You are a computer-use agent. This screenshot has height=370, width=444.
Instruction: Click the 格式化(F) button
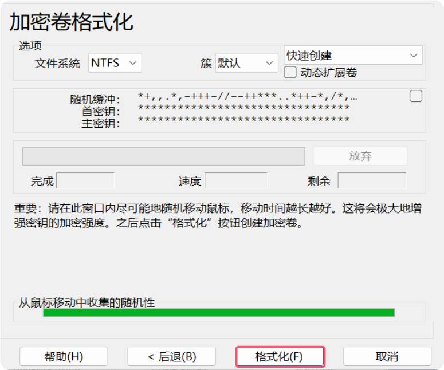pyautogui.click(x=280, y=356)
